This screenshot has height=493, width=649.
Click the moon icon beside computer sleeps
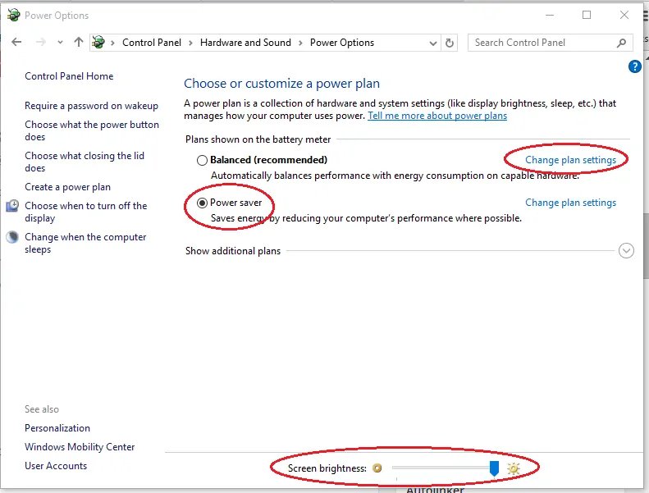[x=12, y=237]
